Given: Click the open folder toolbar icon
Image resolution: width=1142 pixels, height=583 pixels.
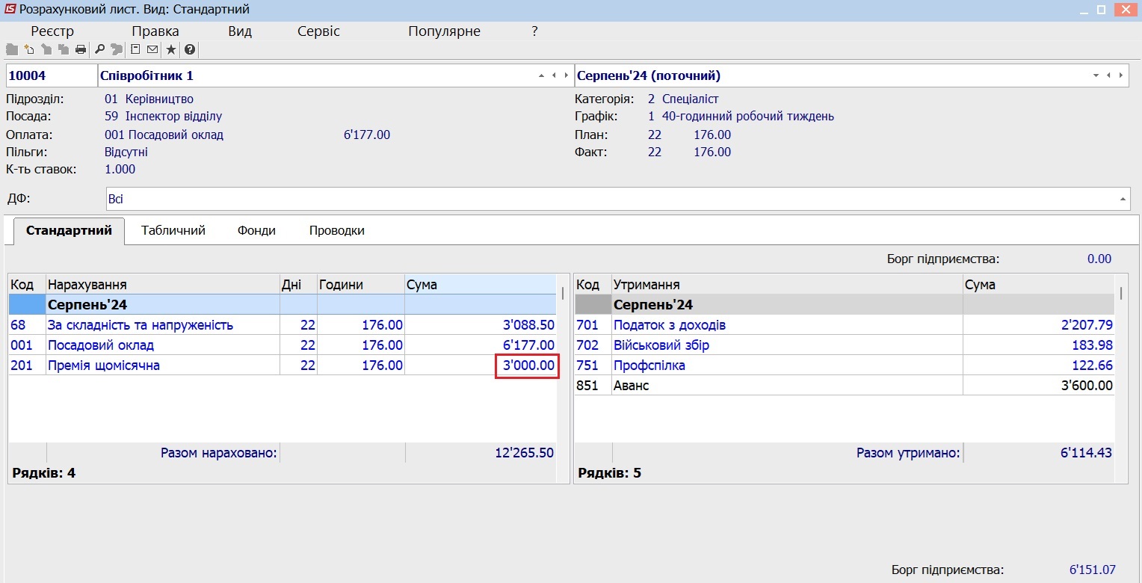Looking at the screenshot, I should click(12, 49).
